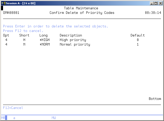This screenshot has height=121, width=164.
Task: Click the Default value 1 for Normal priority
Action: (138, 45)
